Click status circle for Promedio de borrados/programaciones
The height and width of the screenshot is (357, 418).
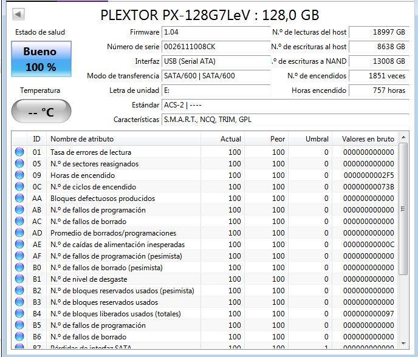point(19,233)
